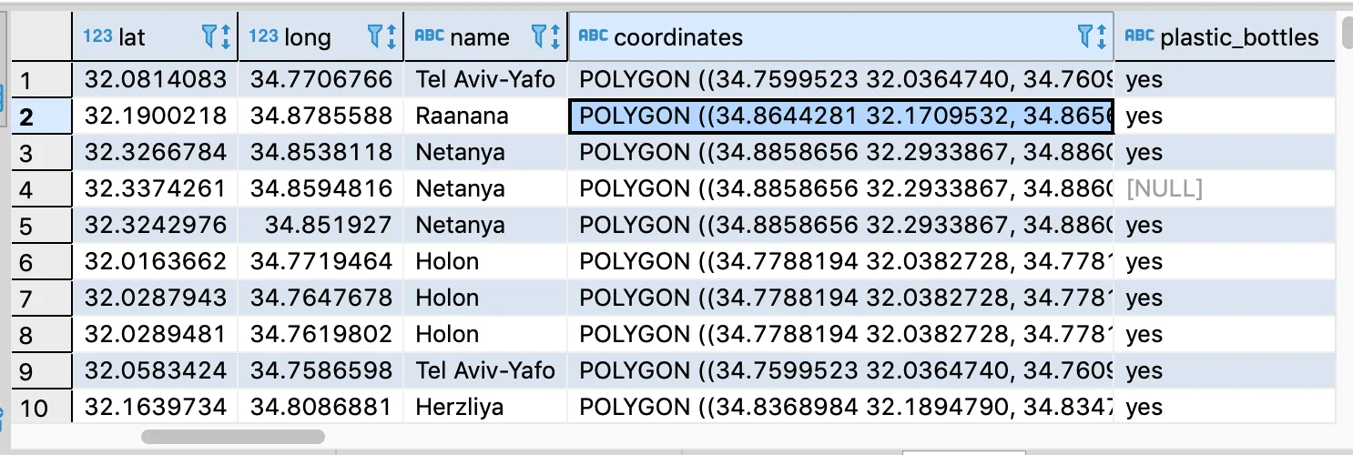Image resolution: width=1353 pixels, height=455 pixels.
Task: Click the numeric type icon beside long
Action: coord(263,36)
